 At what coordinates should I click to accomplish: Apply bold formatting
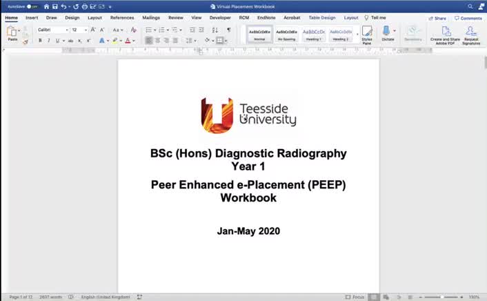(40, 41)
